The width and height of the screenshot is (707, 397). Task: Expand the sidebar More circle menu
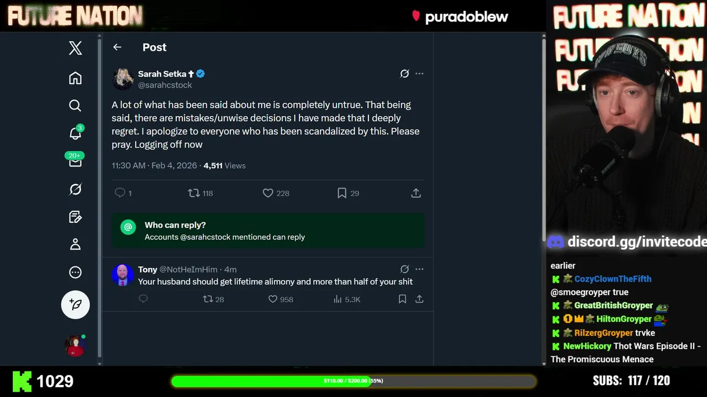tap(75, 272)
